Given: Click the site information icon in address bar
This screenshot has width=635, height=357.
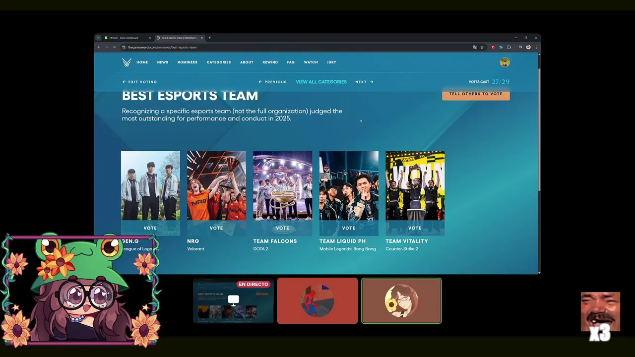Looking at the screenshot, I should [x=124, y=47].
